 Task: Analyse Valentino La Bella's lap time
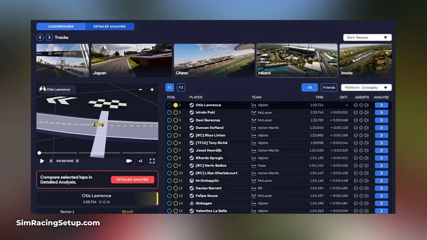[x=382, y=210]
